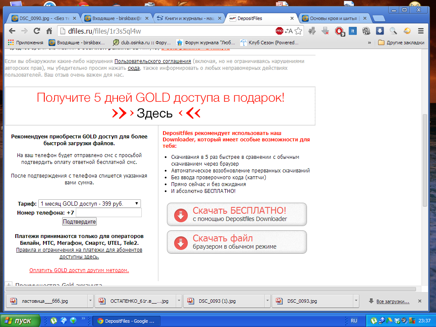Reload the current DepositFiles page

click(37, 31)
